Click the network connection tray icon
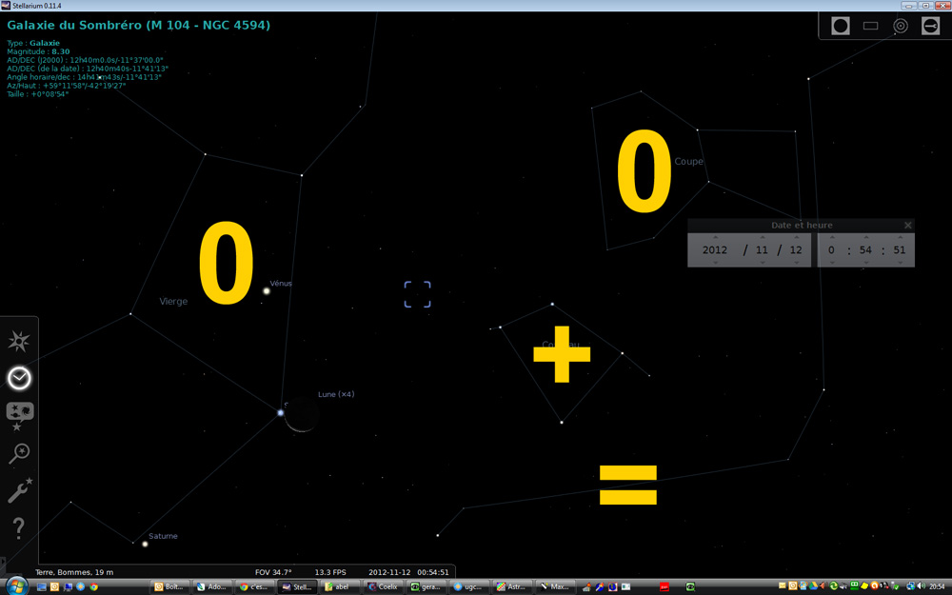 [910, 585]
